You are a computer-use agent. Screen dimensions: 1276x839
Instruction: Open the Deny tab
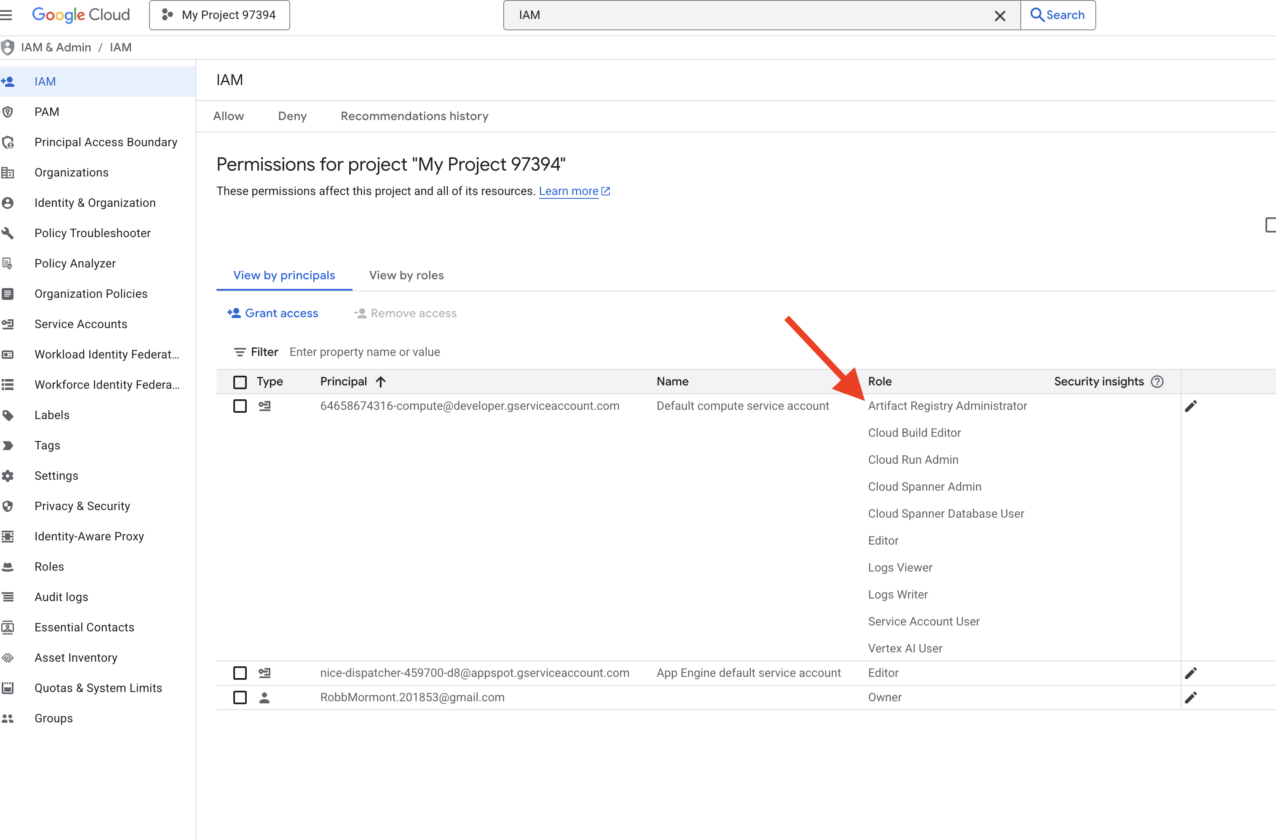click(292, 116)
